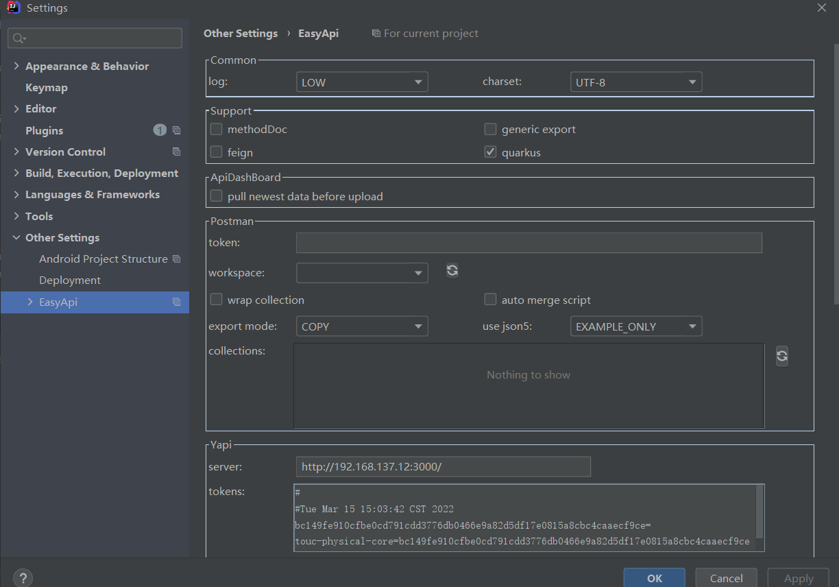Click the Plugins update count badge

[x=160, y=130]
